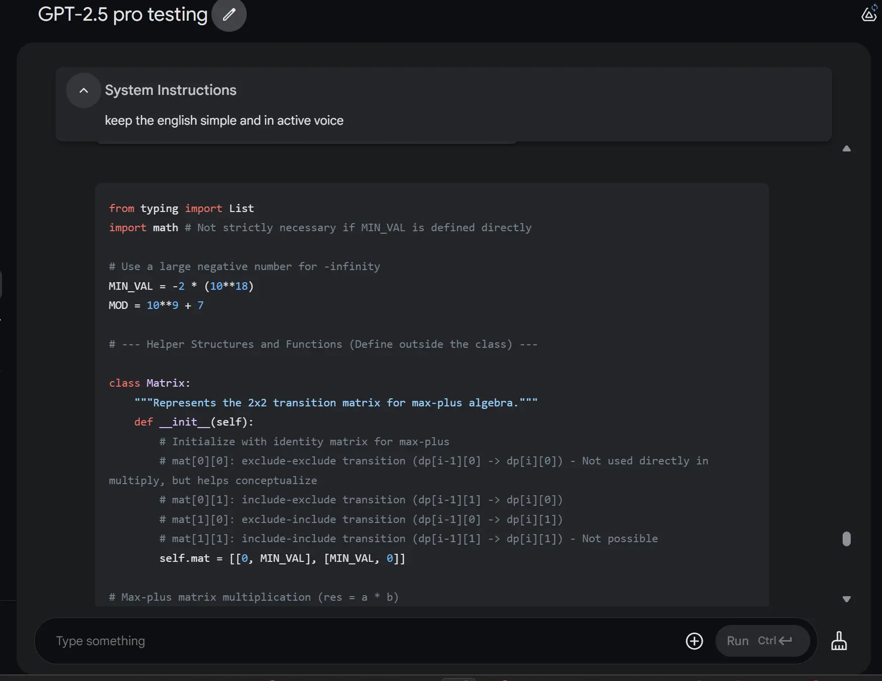
Task: Open the add attachment plus icon
Action: (694, 641)
